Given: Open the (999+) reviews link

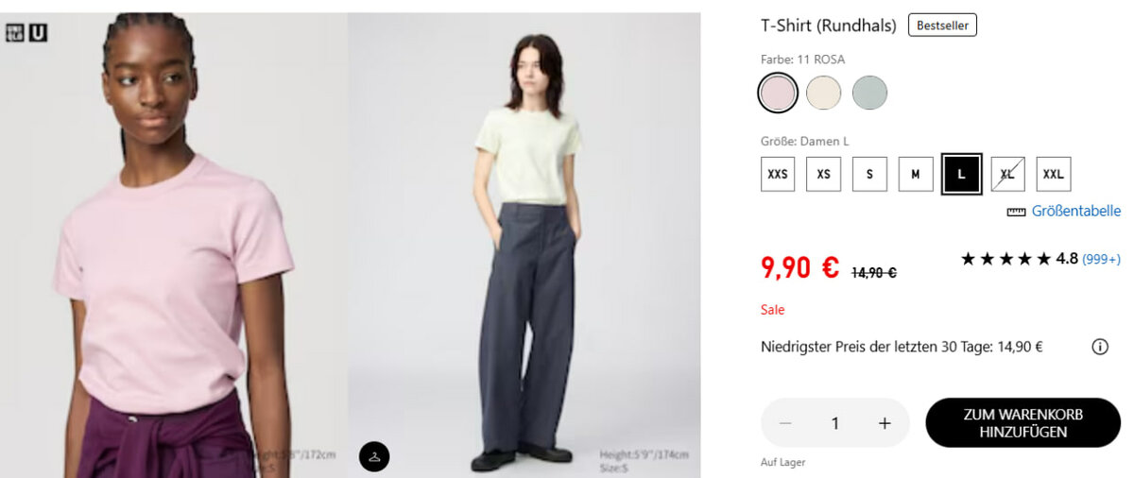Looking at the screenshot, I should [1101, 259].
